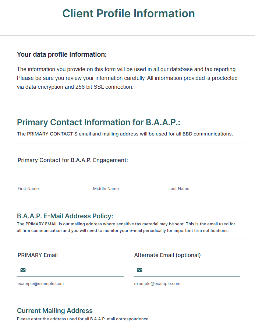Click the envelope icon in Alternate Email field
The width and height of the screenshot is (255, 331).
139,270
